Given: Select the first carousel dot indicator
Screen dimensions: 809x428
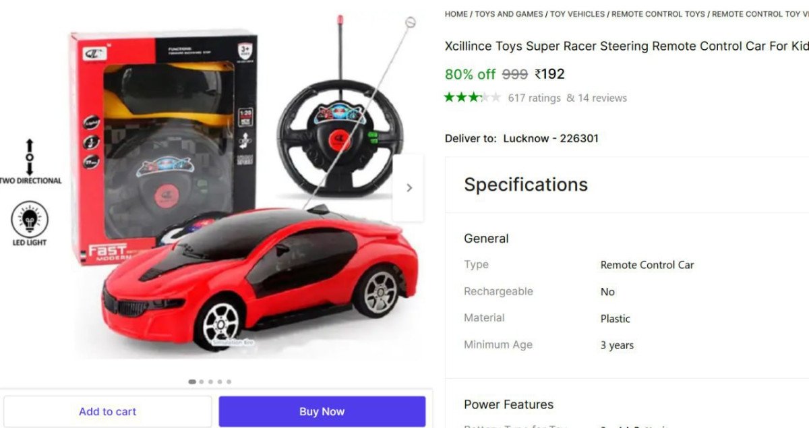Looking at the screenshot, I should point(192,381).
